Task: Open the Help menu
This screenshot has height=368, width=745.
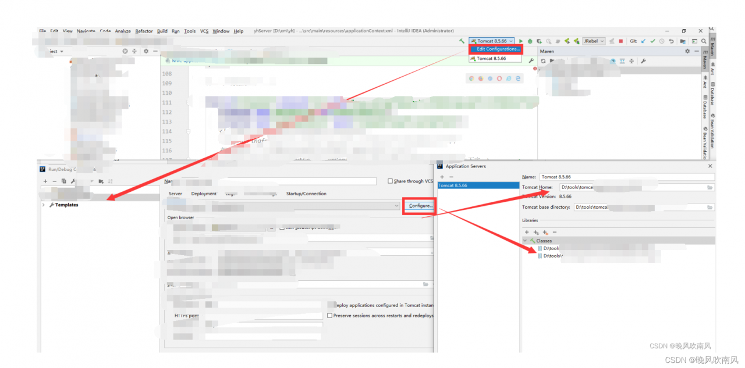Action: coord(239,31)
